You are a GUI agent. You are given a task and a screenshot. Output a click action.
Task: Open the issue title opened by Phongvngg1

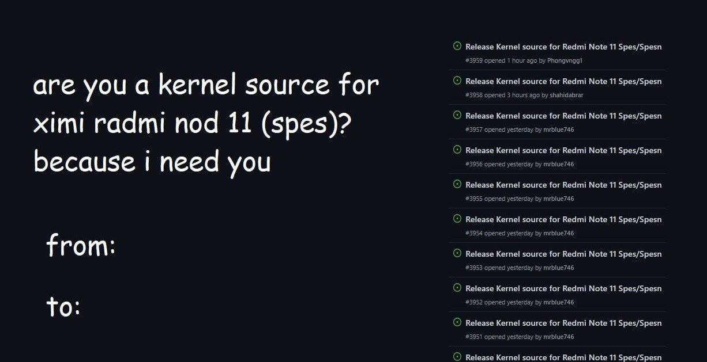pos(563,47)
